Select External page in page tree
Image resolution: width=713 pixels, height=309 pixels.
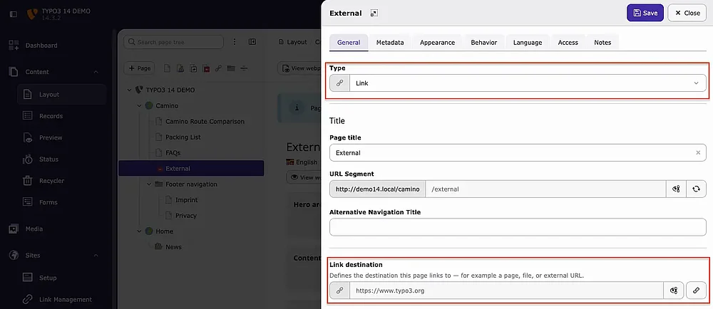point(191,168)
